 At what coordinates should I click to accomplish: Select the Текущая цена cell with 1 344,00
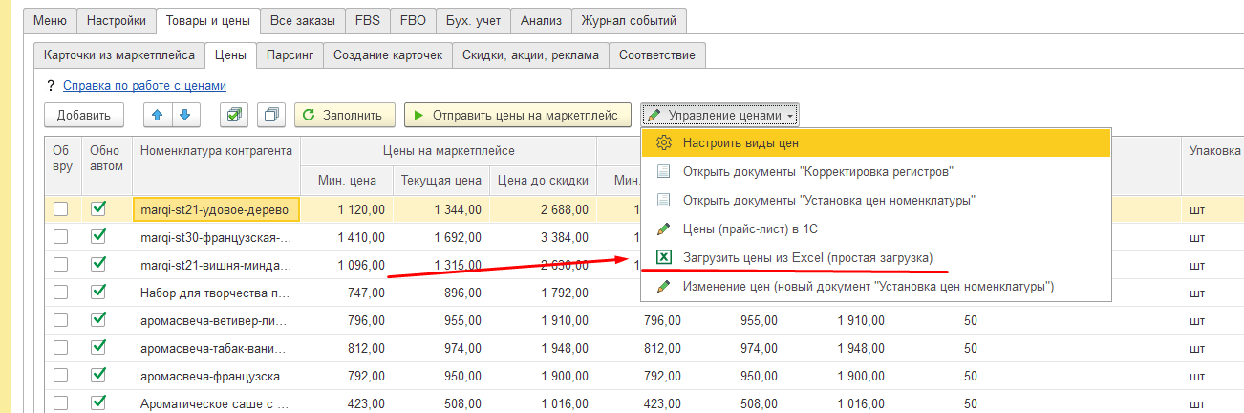click(x=440, y=209)
